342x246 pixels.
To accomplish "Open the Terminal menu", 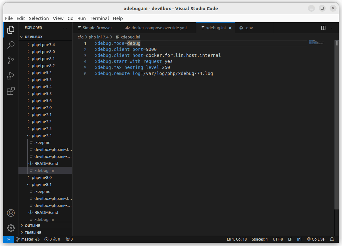I will [x=99, y=18].
